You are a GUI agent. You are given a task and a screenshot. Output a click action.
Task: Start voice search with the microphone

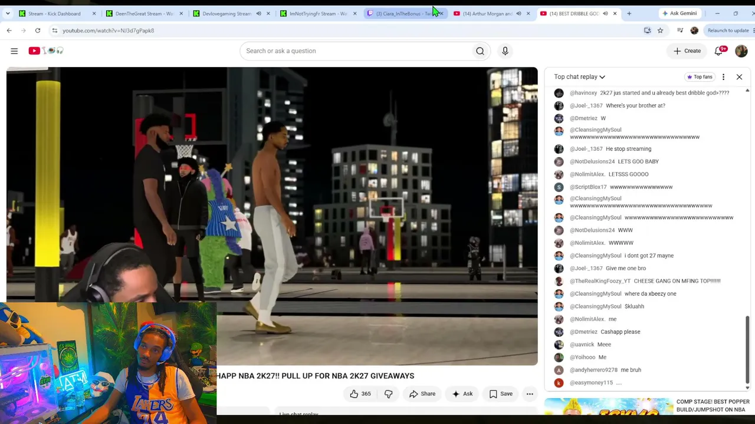click(505, 51)
